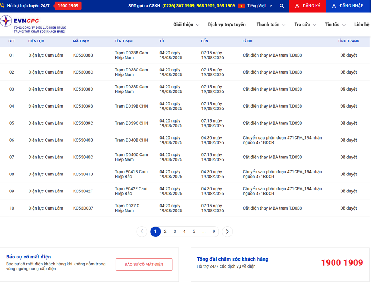Expand the Tra cứu menu
The width and height of the screenshot is (371, 282).
[305, 25]
